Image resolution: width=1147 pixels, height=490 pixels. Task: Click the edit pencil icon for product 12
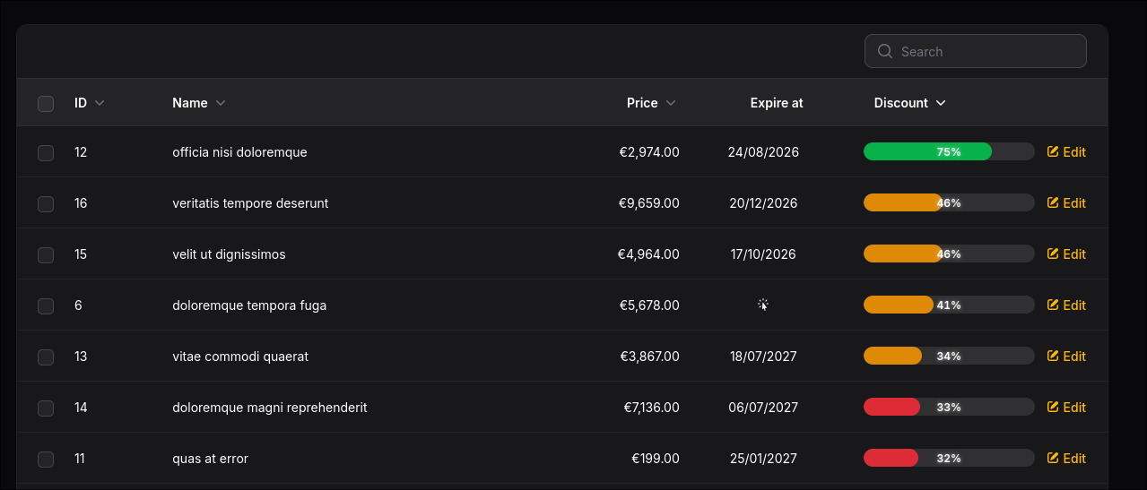[1053, 152]
